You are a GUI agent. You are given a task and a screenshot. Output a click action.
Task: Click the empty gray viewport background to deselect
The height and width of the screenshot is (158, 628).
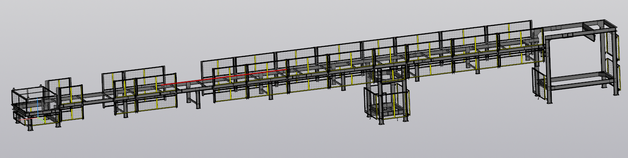point(302,138)
